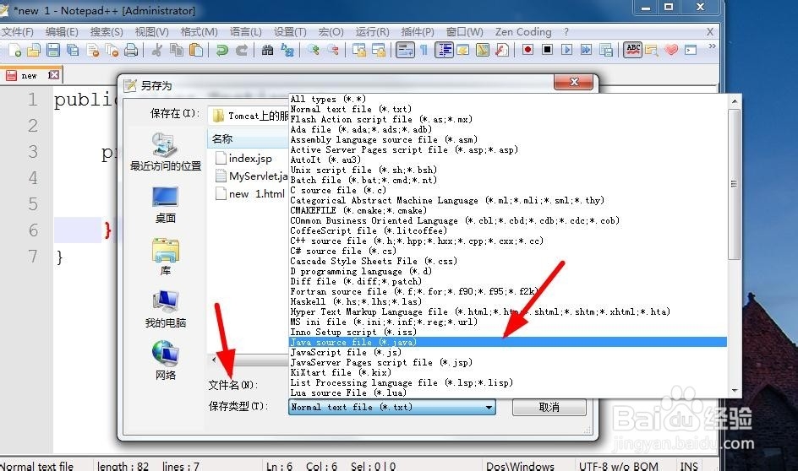Open the 语言(L) menu
The image size is (798, 471).
[245, 32]
